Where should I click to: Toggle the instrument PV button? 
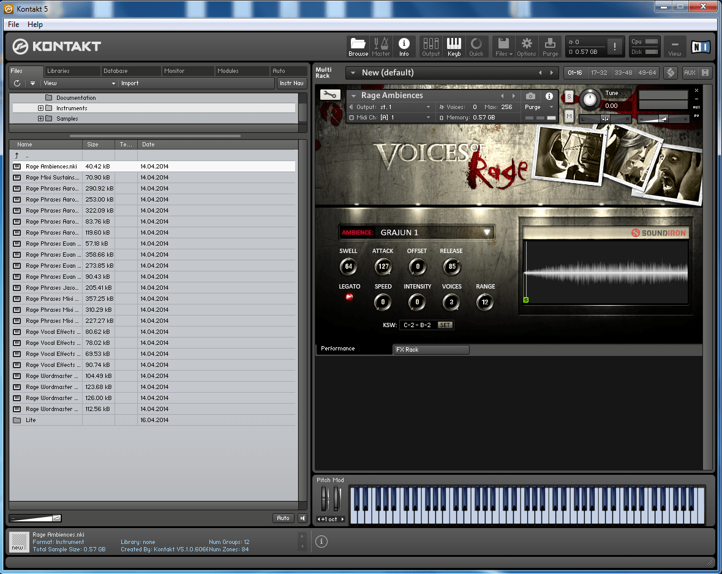[x=696, y=116]
